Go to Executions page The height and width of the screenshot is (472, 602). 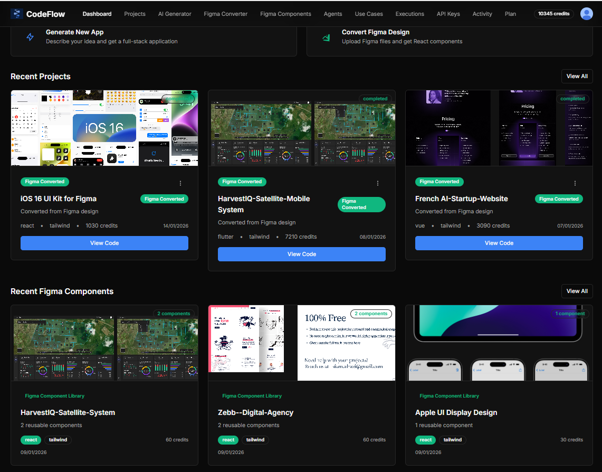click(410, 14)
